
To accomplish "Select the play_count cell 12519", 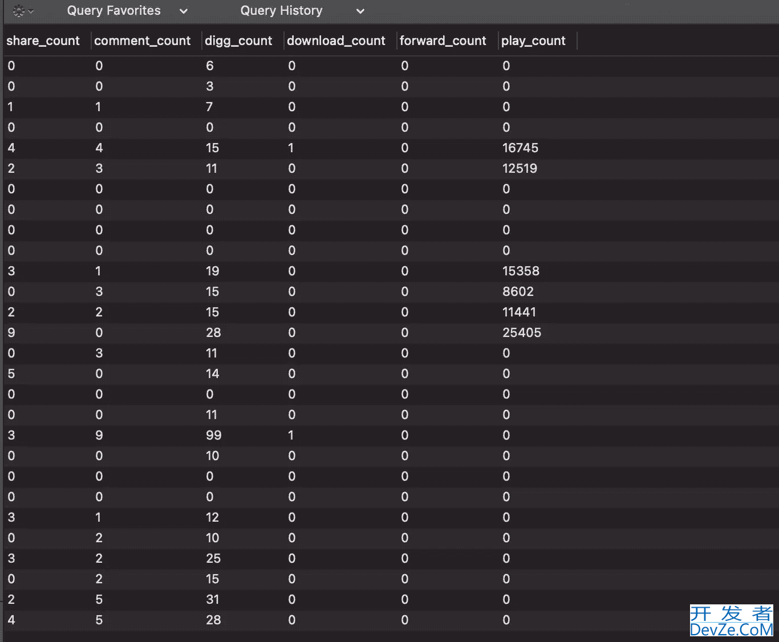I will point(520,169).
